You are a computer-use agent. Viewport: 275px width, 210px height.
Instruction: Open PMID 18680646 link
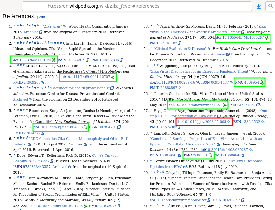tap(228, 155)
